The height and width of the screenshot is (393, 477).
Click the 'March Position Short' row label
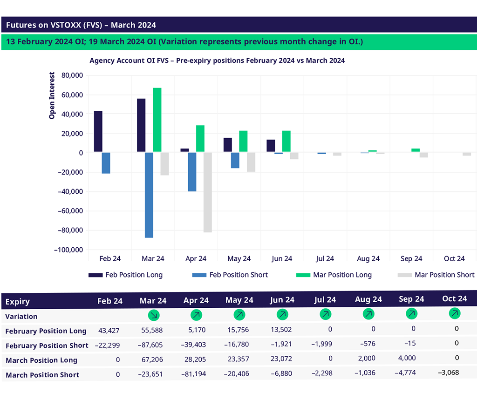pyautogui.click(x=42, y=375)
